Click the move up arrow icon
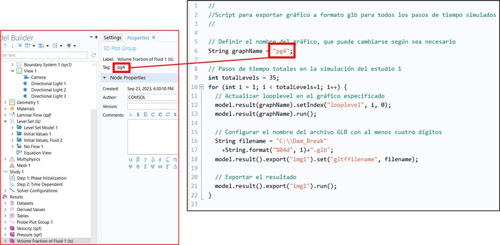This screenshot has height=245, width=500. coord(4,46)
